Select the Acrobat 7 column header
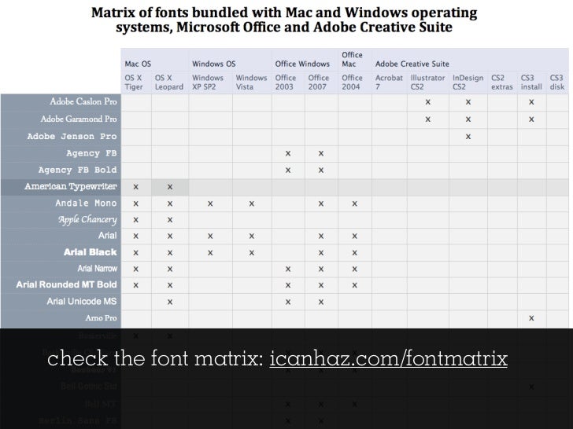This screenshot has width=573, height=429. (389, 82)
